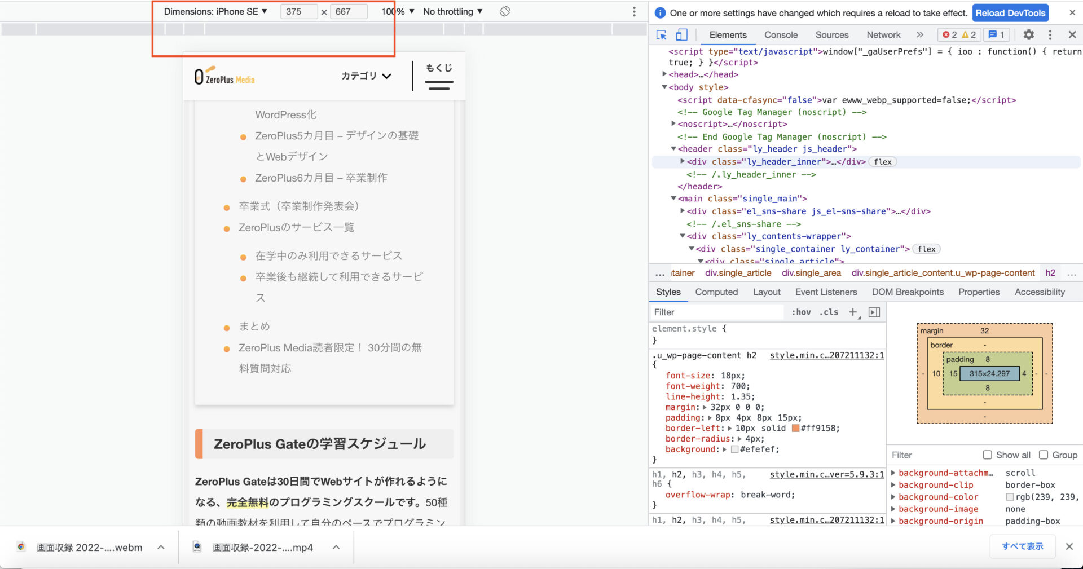The height and width of the screenshot is (569, 1083).
Task: Open the Dimensions iPhone SE dropdown
Action: coord(215,11)
